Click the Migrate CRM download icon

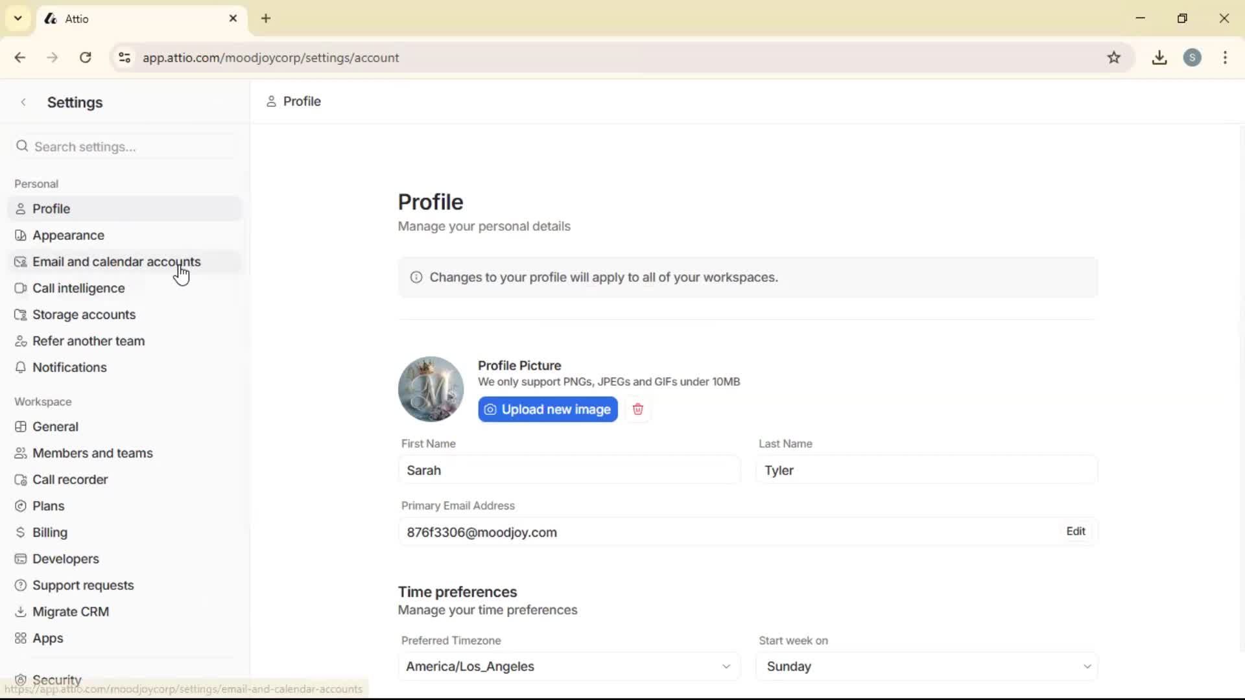point(21,612)
